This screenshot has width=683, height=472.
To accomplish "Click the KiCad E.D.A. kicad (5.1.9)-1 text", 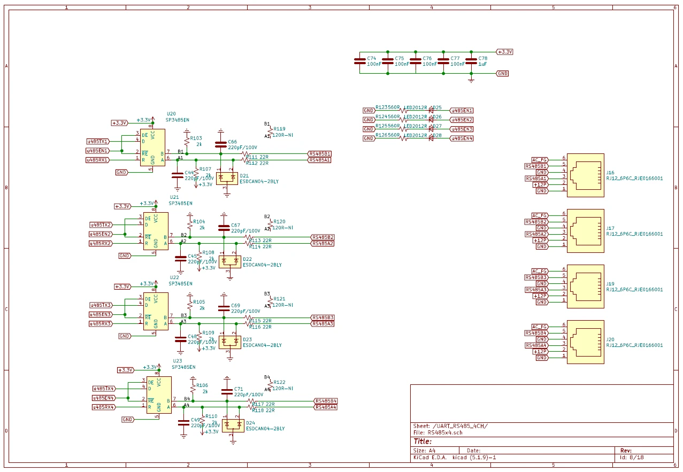I will pyautogui.click(x=455, y=458).
